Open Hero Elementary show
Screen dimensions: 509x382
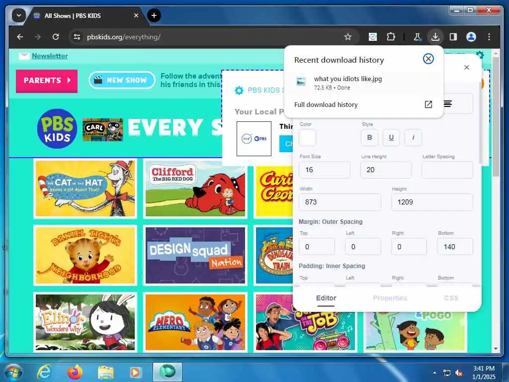195,322
